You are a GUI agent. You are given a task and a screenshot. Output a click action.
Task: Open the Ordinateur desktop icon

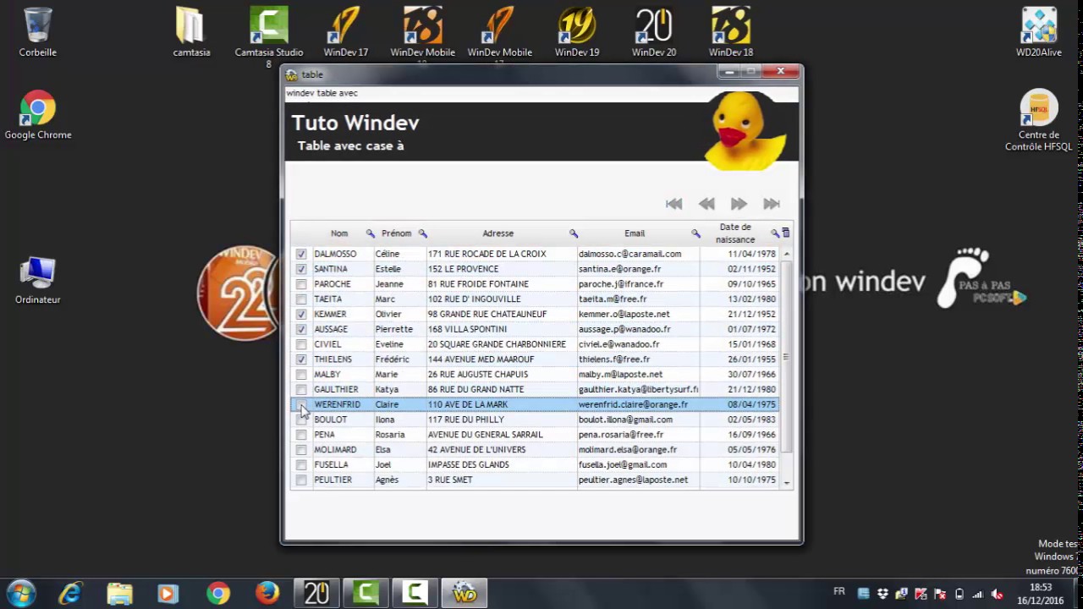tap(38, 280)
